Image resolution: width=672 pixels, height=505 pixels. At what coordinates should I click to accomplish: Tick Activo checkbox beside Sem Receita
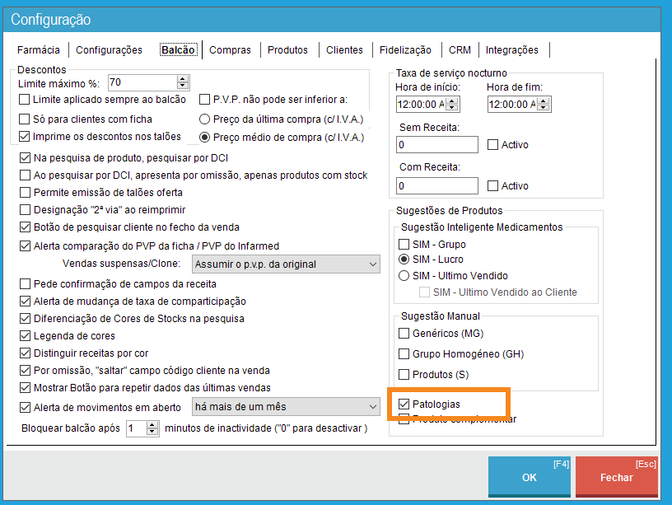pyautogui.click(x=493, y=145)
